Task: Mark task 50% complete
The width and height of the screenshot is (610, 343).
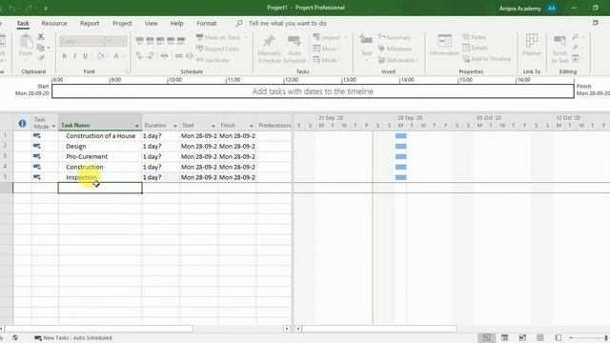Action: pyautogui.click(x=160, y=41)
